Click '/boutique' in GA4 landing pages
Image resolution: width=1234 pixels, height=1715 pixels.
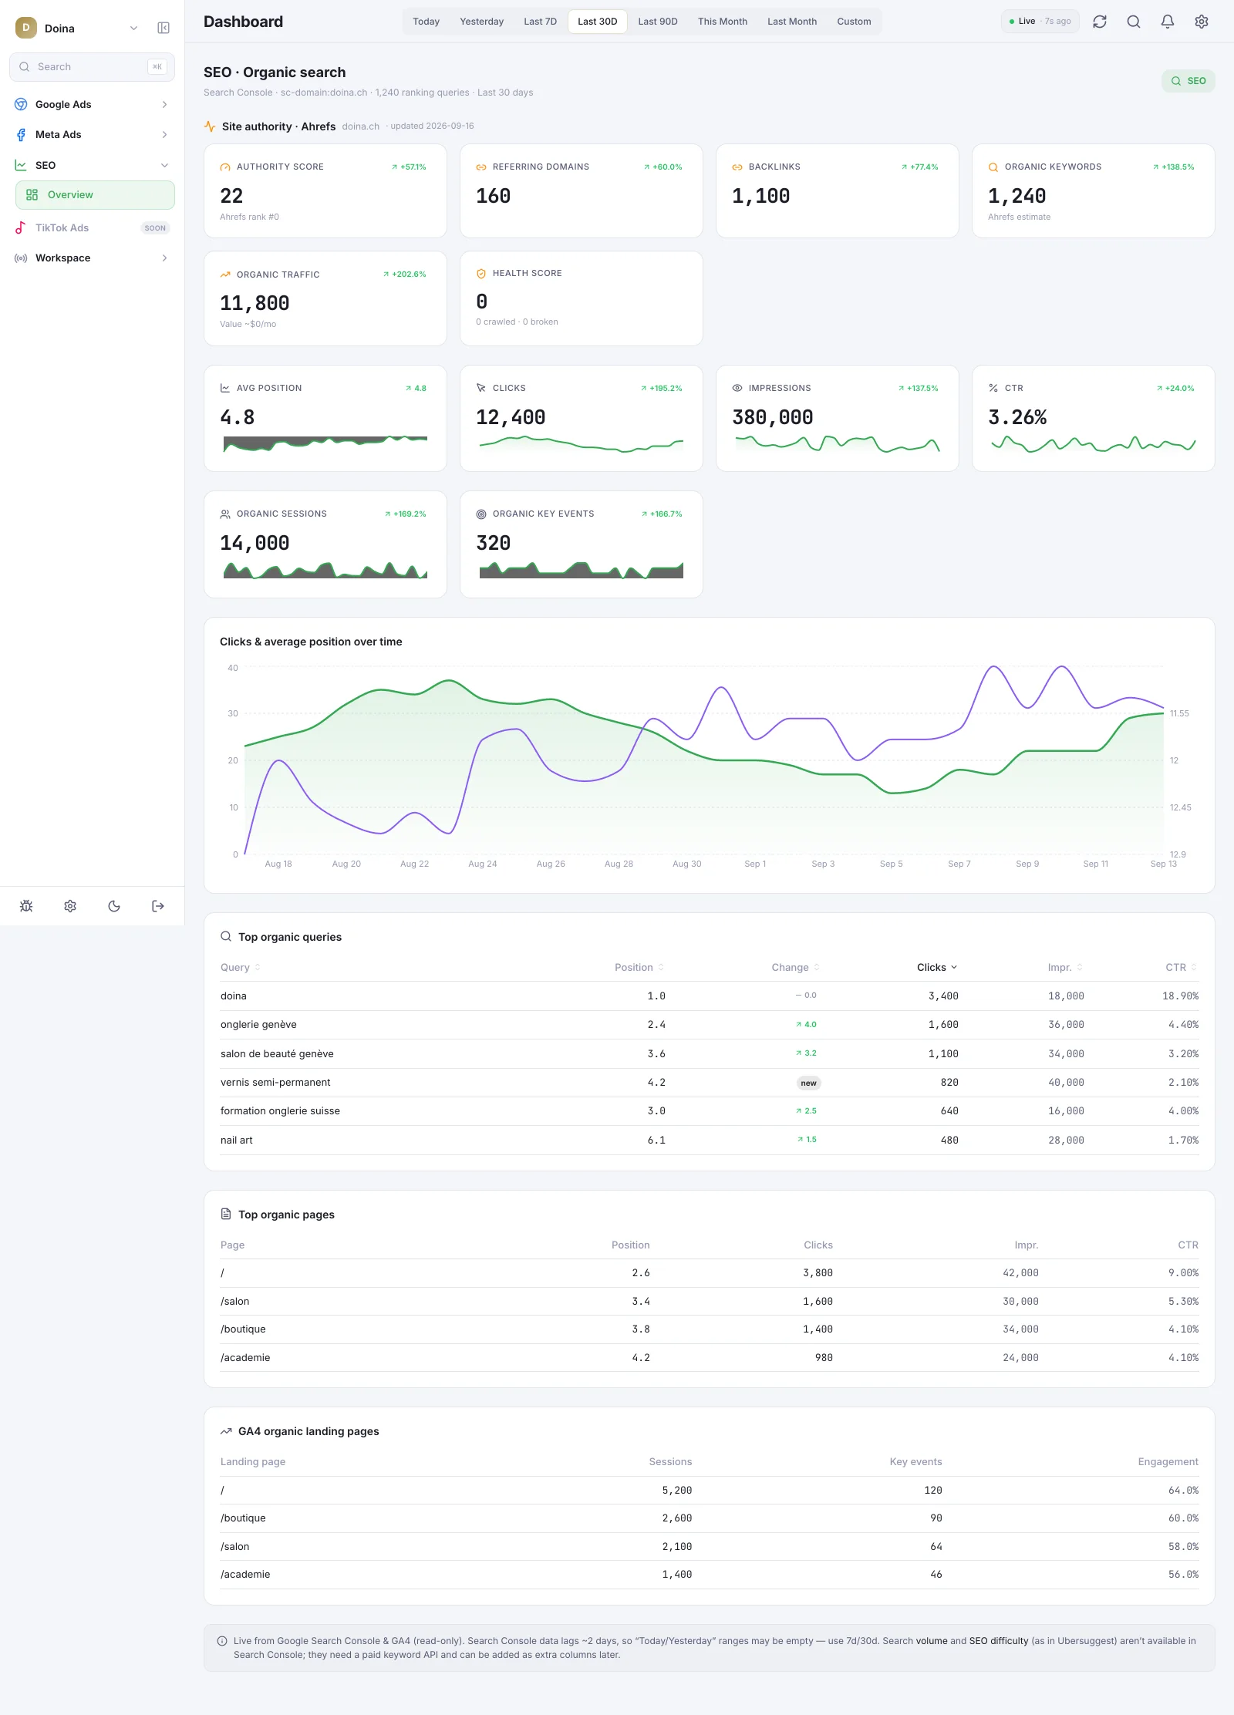243,1518
